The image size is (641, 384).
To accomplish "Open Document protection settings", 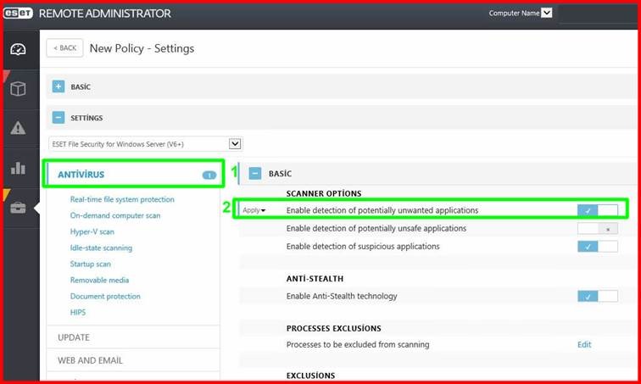I will pos(105,296).
